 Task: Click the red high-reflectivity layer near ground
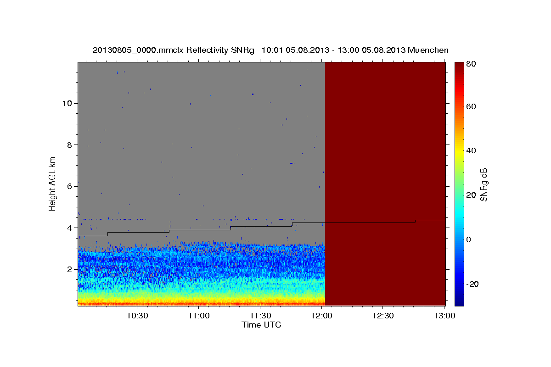click(201, 303)
